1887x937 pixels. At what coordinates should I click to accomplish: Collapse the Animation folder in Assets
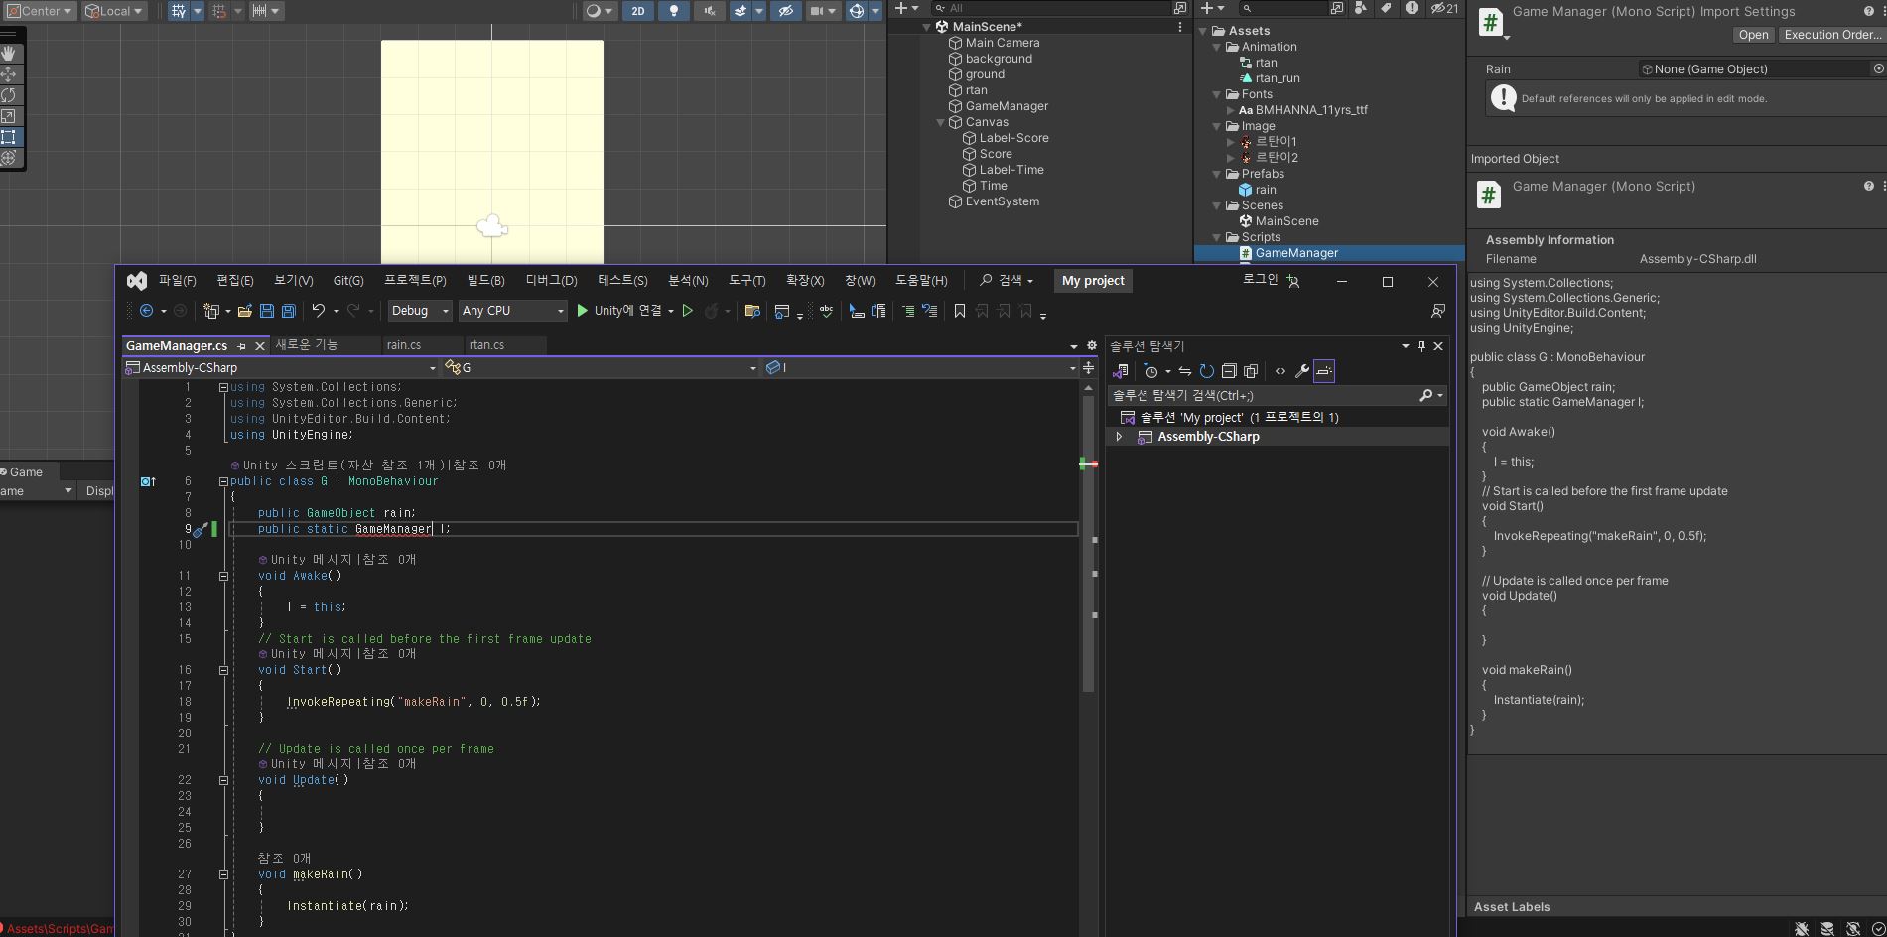1217,47
